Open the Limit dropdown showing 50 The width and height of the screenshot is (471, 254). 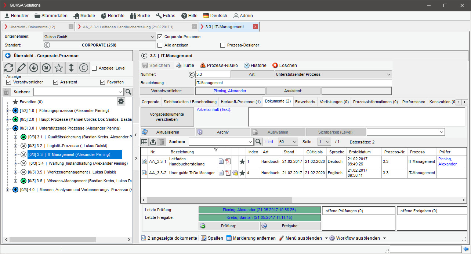pyautogui.click(x=288, y=142)
